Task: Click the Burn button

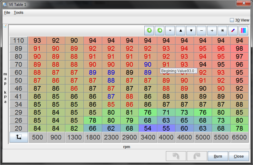Action: tap(218, 156)
